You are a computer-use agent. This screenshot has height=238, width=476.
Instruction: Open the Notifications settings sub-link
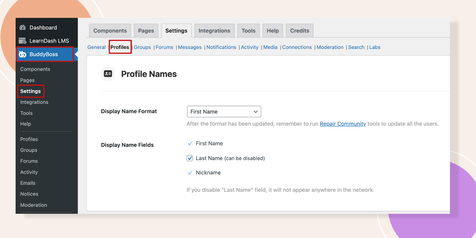221,47
